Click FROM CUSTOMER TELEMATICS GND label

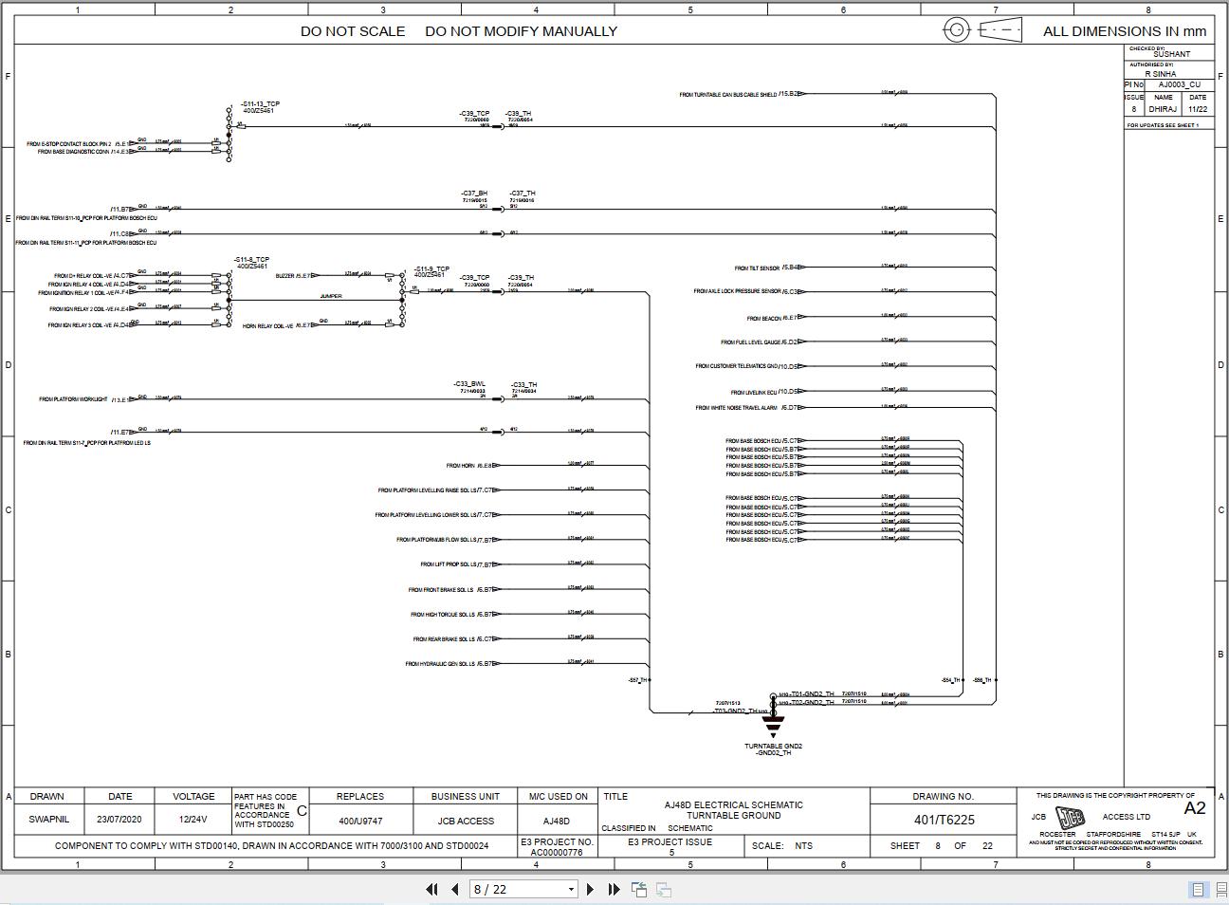736,366
